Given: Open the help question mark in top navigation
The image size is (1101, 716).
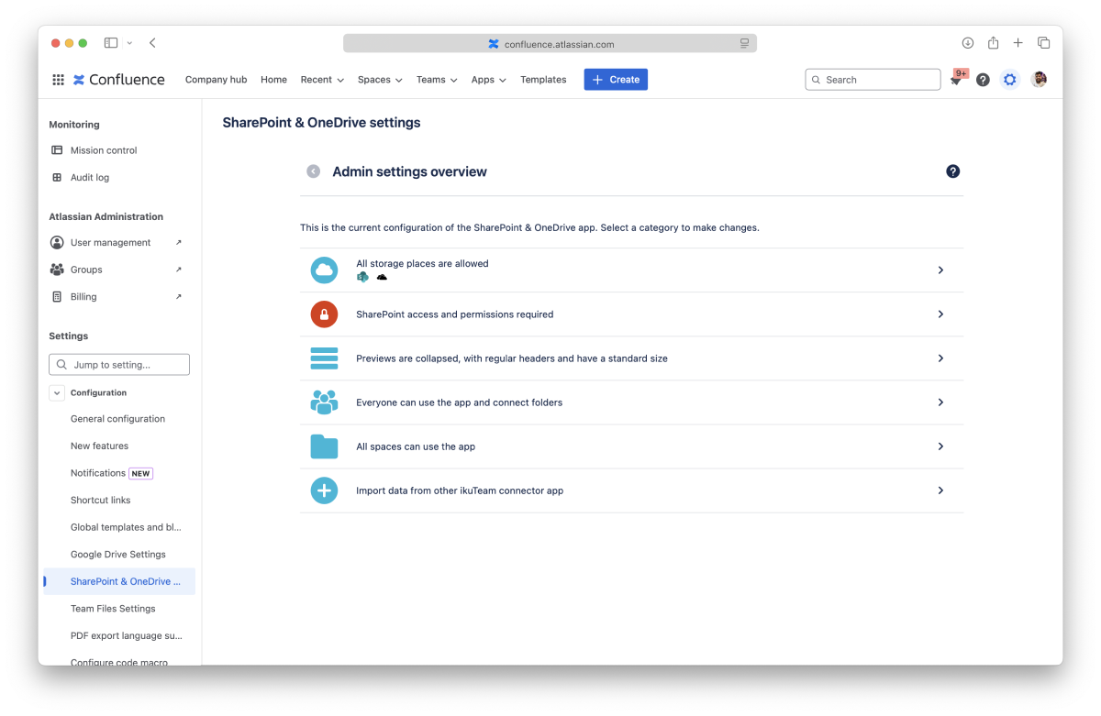Looking at the screenshot, I should (983, 80).
